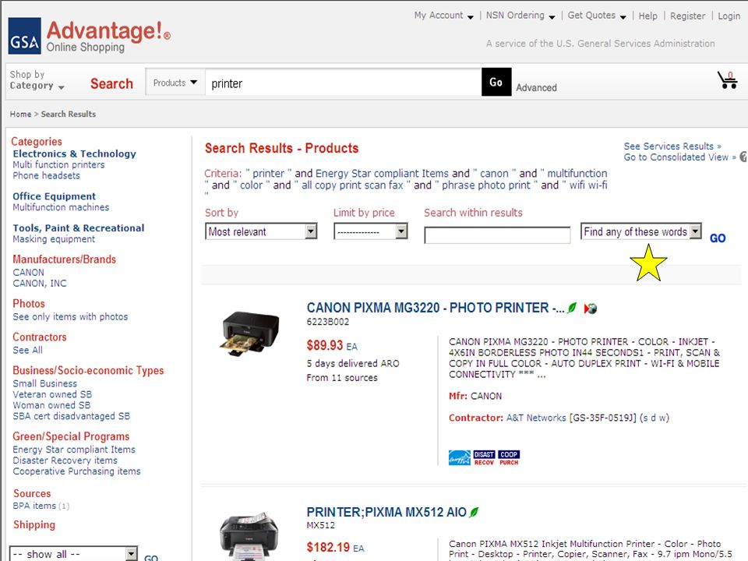Open the Sort by Most relevant dropdown
748x561 pixels.
coord(261,231)
